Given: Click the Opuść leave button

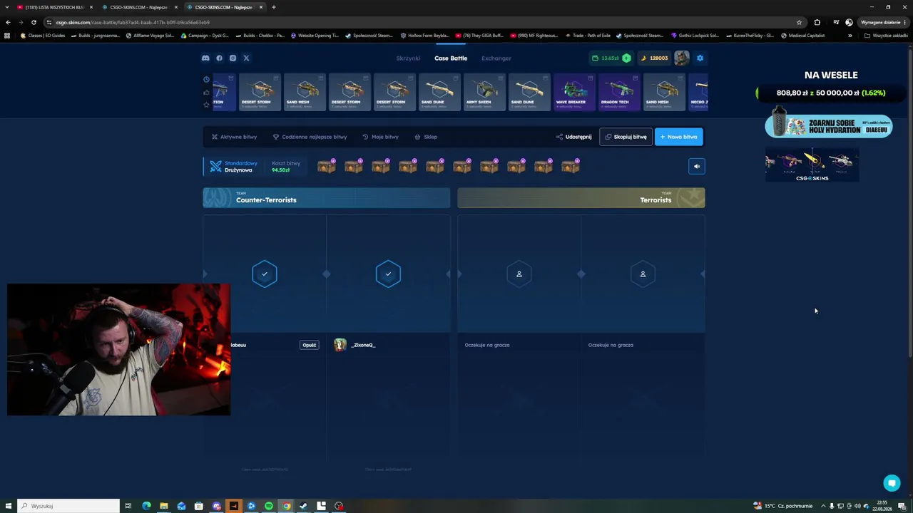Looking at the screenshot, I should pos(309,345).
